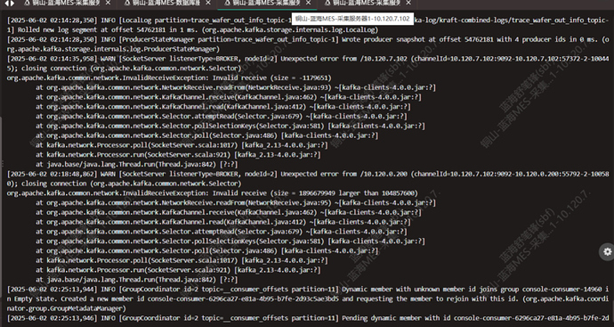The width and height of the screenshot is (614, 327).
Task: Close the first 采集服务 session tab
Action: click(x=108, y=4)
